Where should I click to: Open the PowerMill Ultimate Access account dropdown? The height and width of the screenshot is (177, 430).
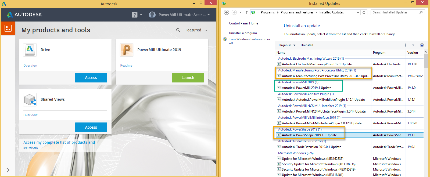coord(184,15)
